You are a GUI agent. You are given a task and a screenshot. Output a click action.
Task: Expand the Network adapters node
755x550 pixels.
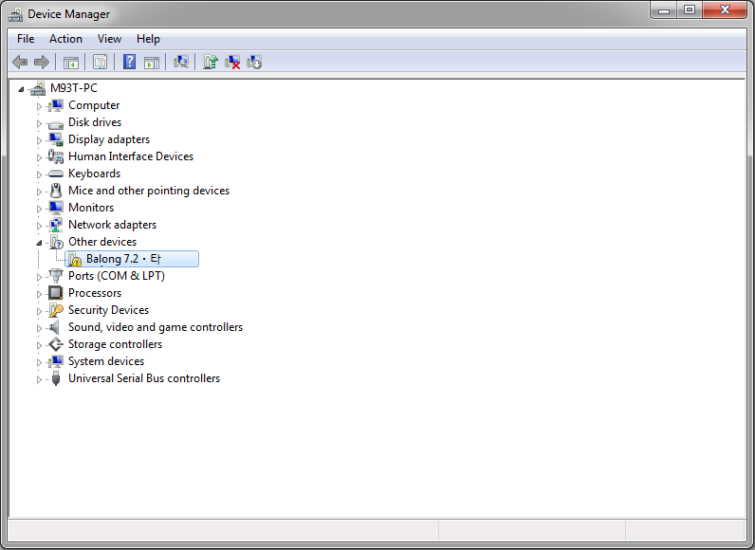click(40, 225)
